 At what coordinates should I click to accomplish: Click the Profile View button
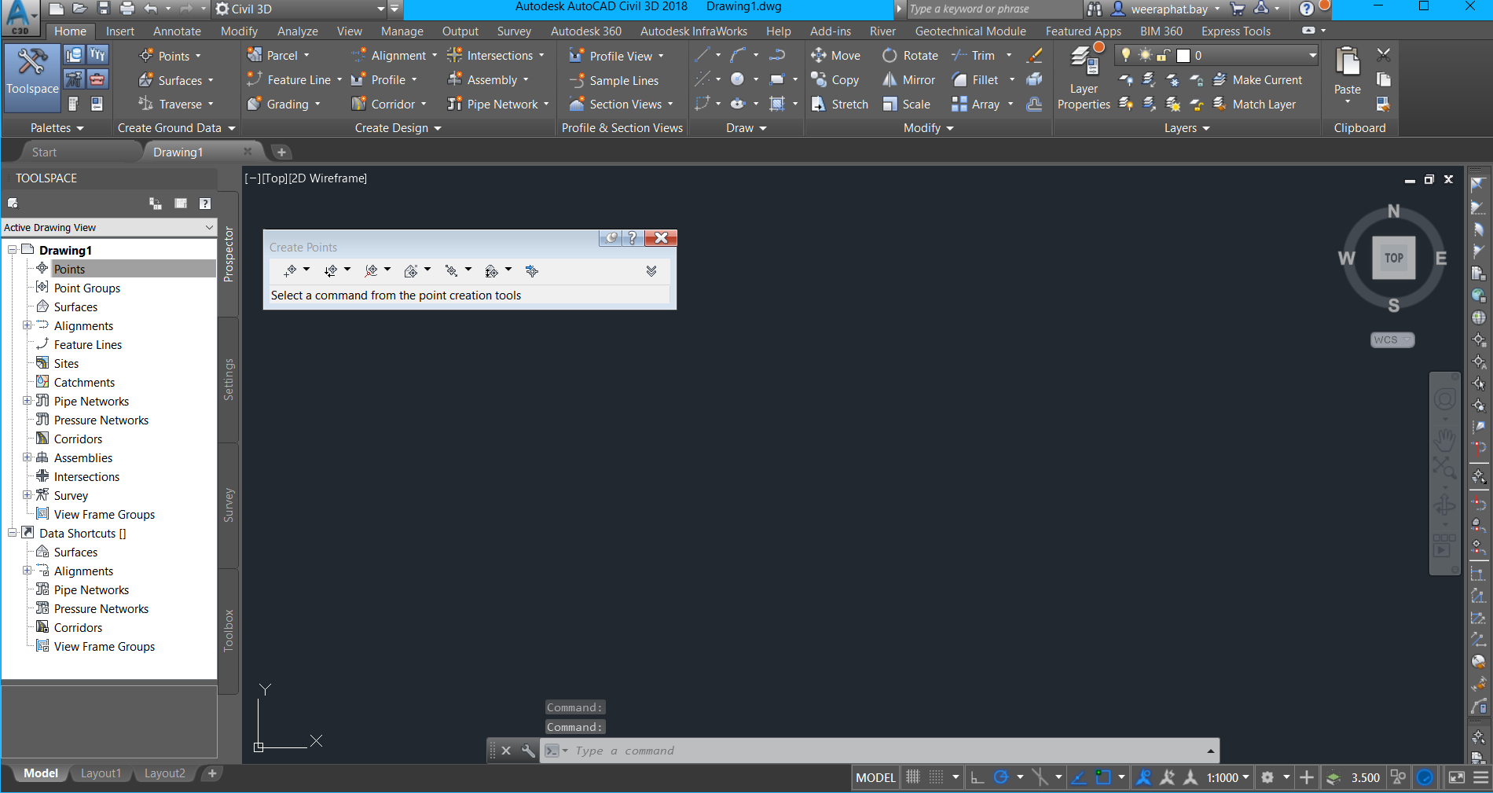(616, 56)
